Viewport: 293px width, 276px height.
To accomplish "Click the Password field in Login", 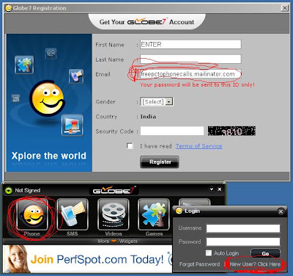I will click(243, 241).
